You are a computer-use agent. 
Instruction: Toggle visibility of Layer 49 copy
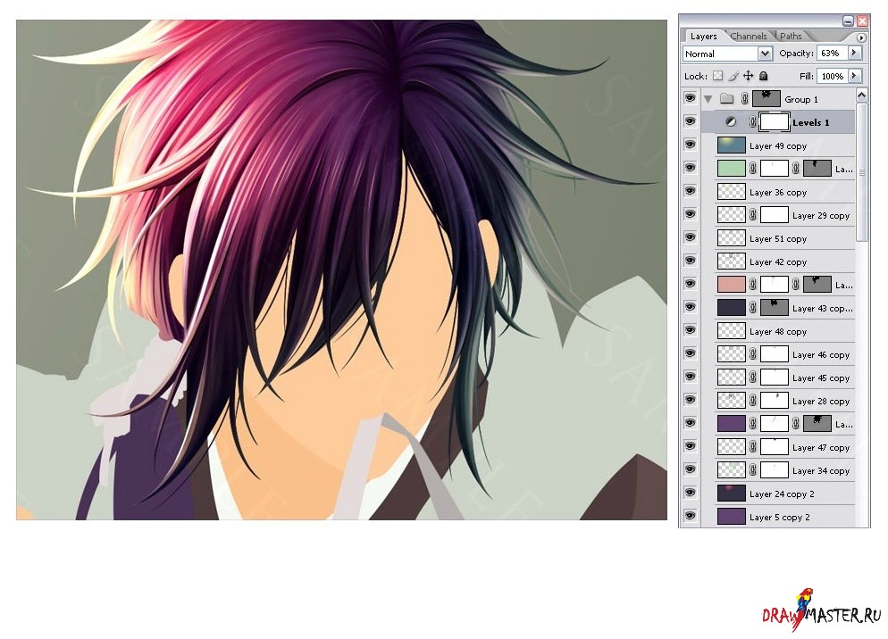[x=690, y=145]
